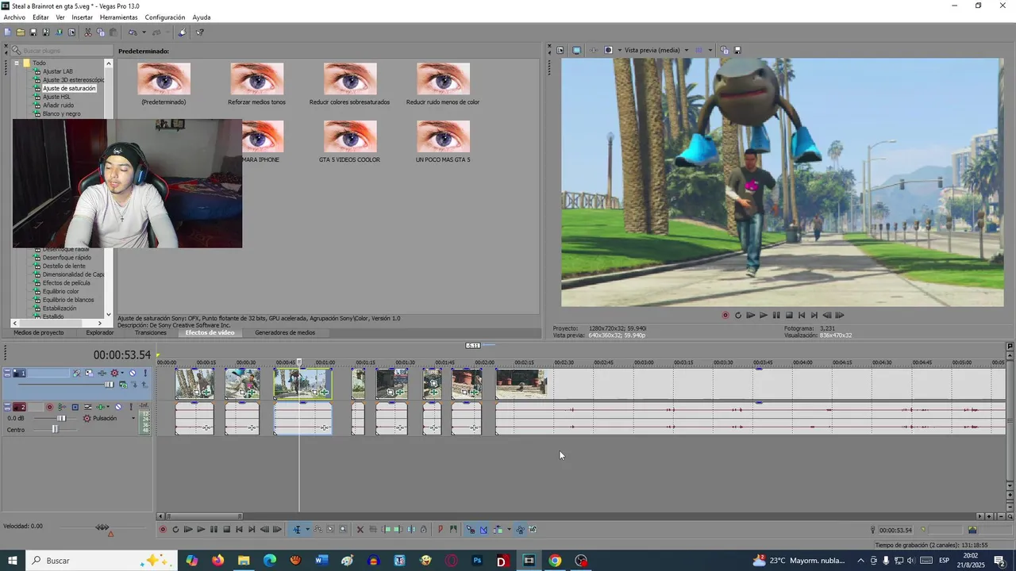The image size is (1016, 571).
Task: Toggle Auto ripple in the bottom toolbar
Action: click(x=498, y=530)
